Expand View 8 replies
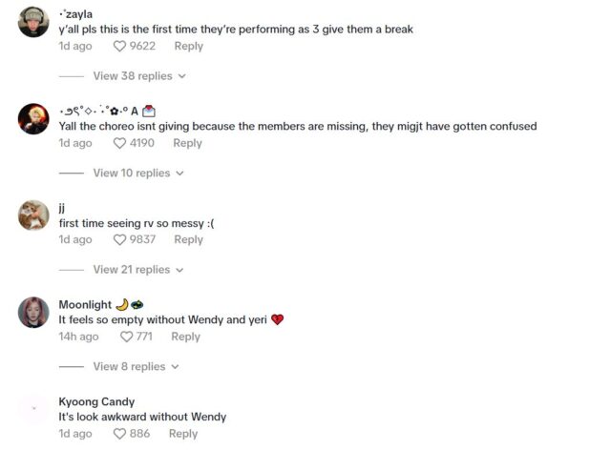Screen dimensions: 611x450 pos(136,367)
